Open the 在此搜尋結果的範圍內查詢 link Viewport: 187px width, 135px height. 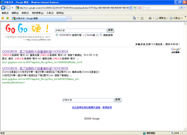[86, 107]
